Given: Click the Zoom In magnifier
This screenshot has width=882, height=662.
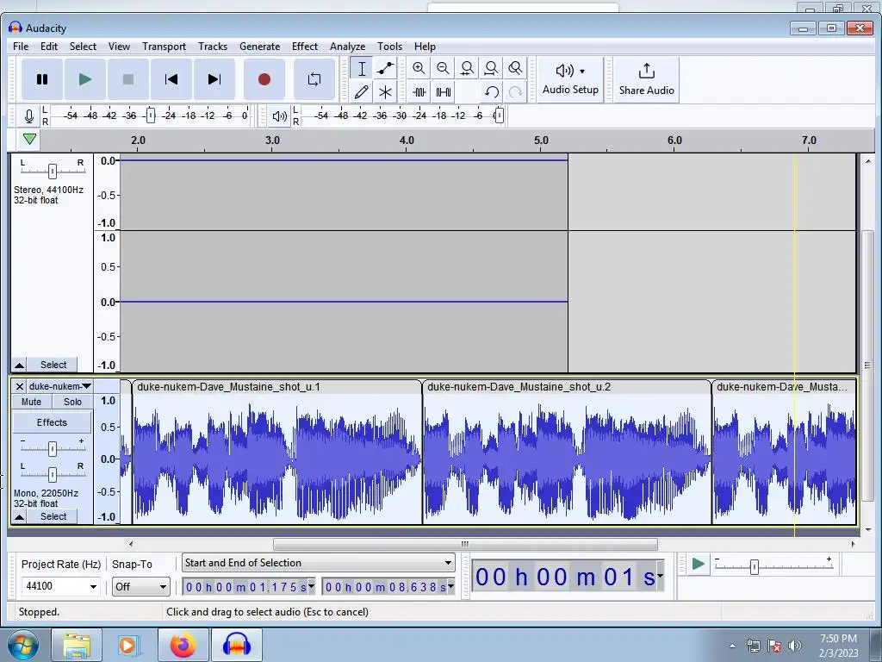Looking at the screenshot, I should [x=419, y=69].
